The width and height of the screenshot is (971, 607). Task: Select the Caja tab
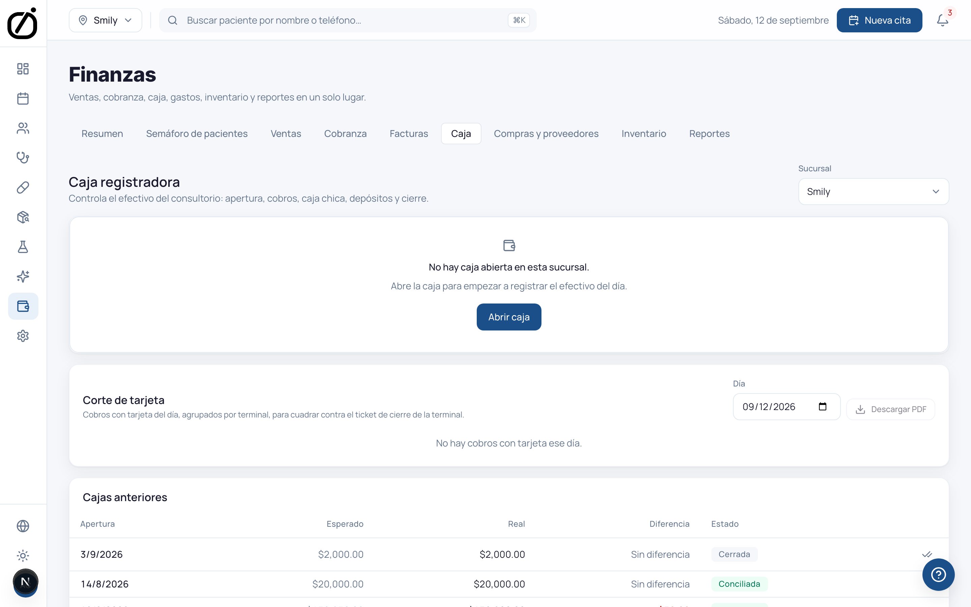(x=461, y=134)
